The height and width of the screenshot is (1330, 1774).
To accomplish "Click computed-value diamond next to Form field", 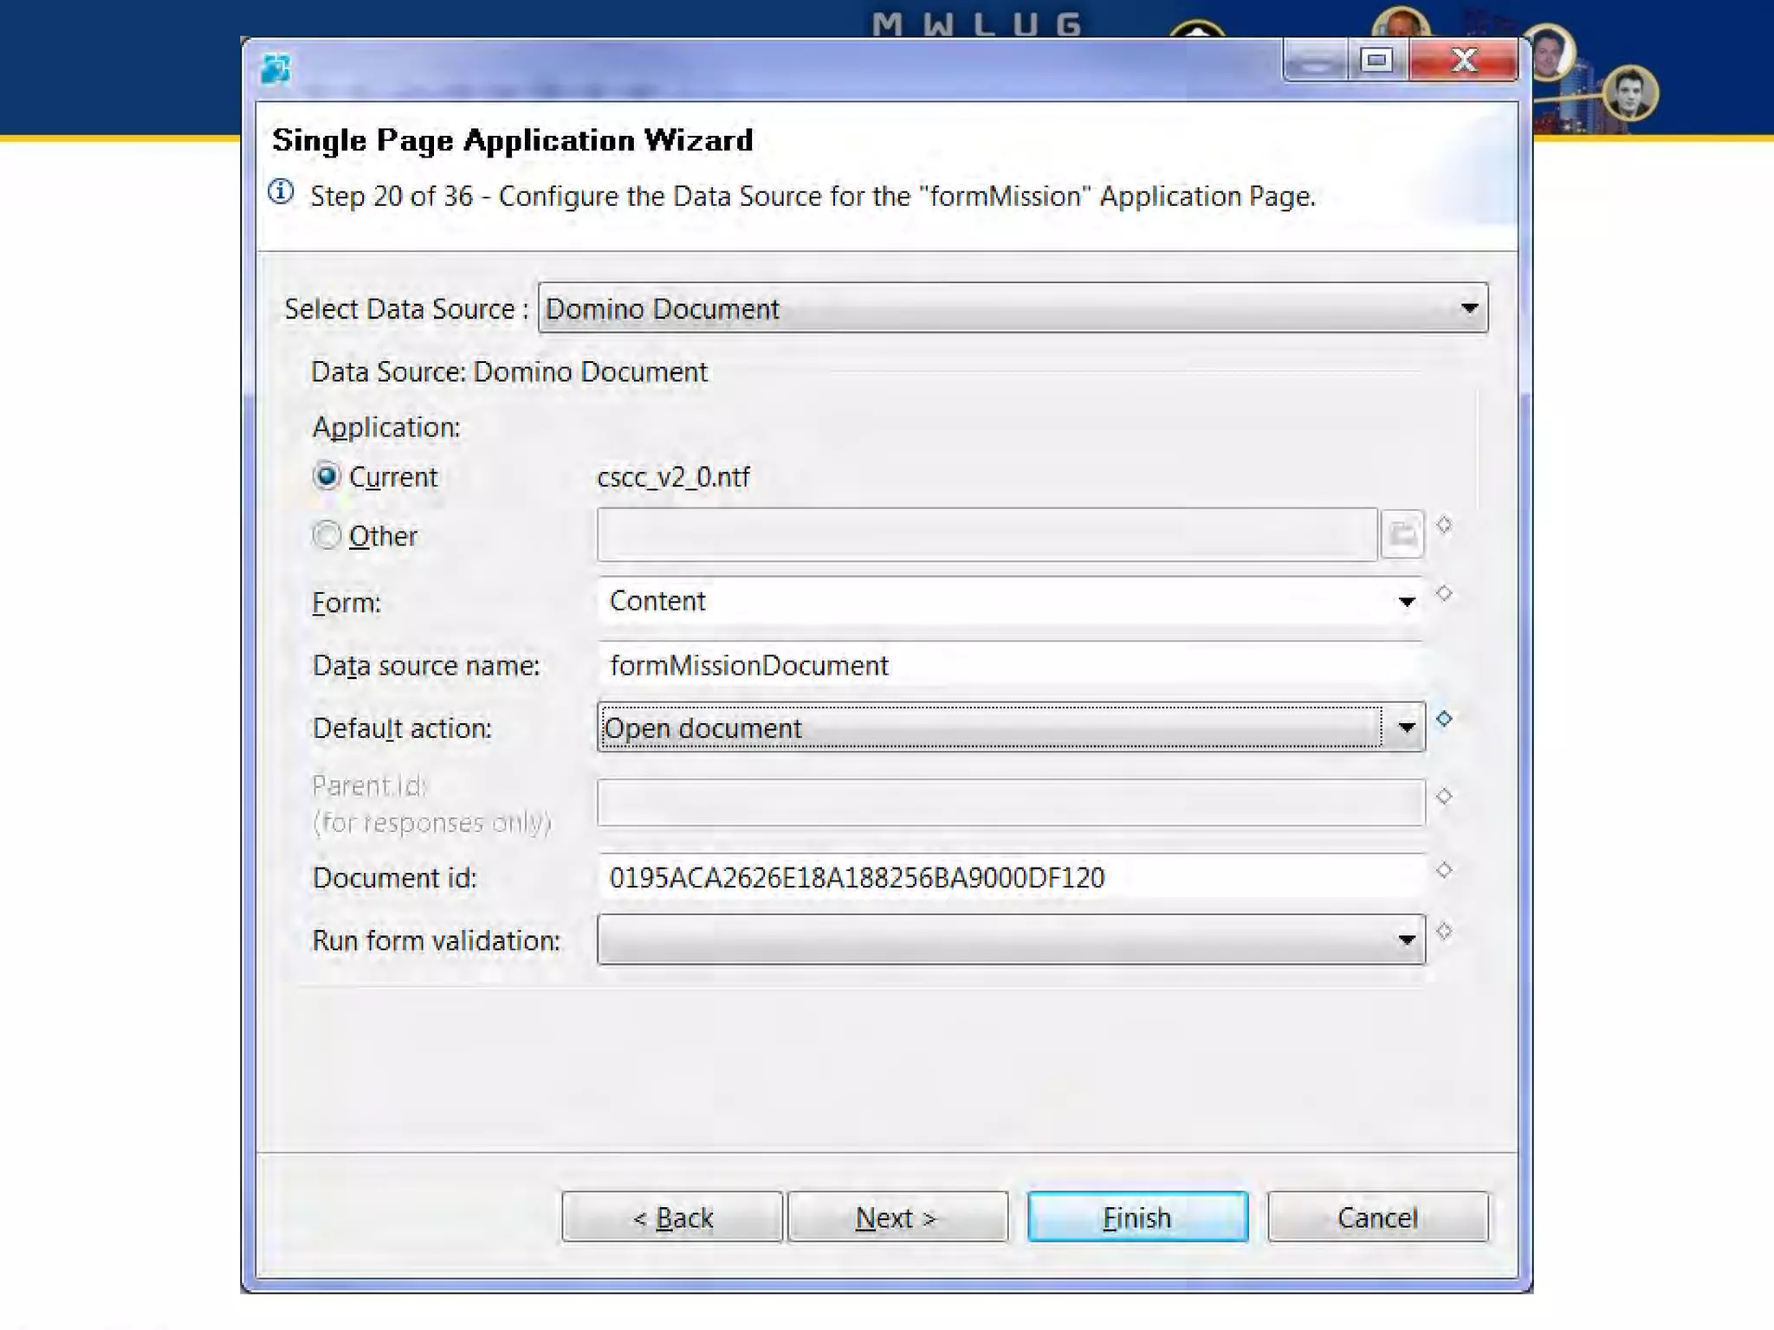I will point(1443,593).
